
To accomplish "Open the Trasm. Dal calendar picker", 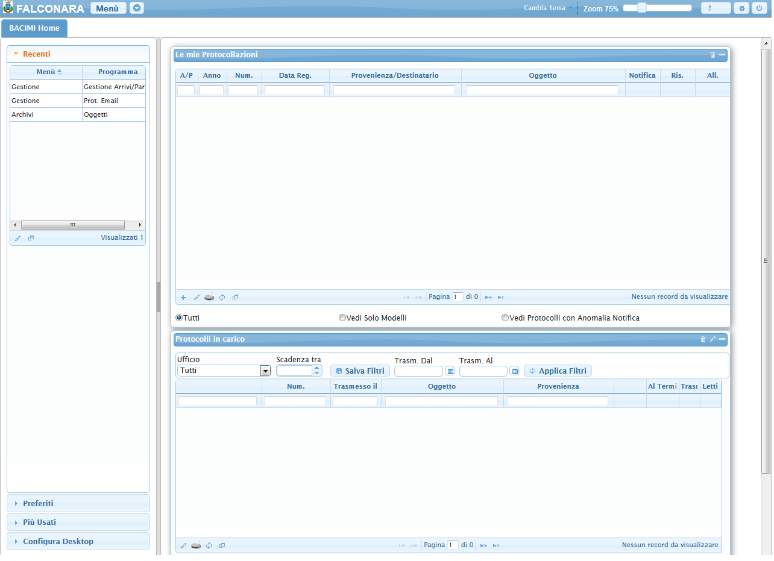I will (450, 371).
